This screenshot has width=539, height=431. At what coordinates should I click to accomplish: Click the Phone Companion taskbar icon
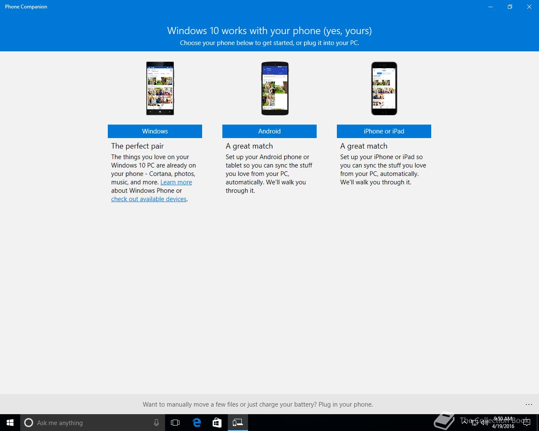click(x=238, y=423)
